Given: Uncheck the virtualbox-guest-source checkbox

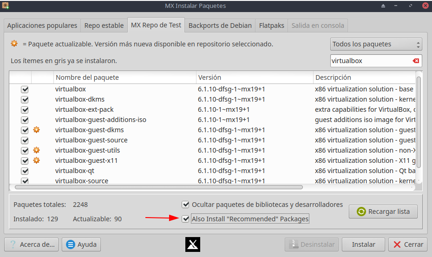Looking at the screenshot, I should pyautogui.click(x=25, y=140).
